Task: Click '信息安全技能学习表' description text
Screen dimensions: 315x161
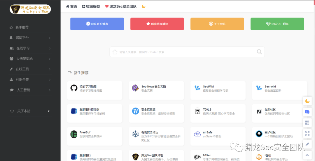Action: pyautogui.click(x=216, y=91)
